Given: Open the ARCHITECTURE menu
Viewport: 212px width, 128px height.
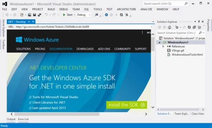Looking at the screenshot, I should coord(127,9).
